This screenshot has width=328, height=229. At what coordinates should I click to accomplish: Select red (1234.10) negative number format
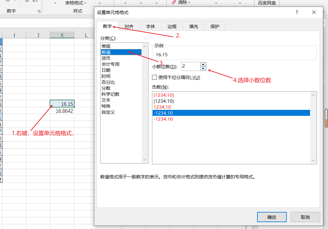pyautogui.click(x=231, y=95)
